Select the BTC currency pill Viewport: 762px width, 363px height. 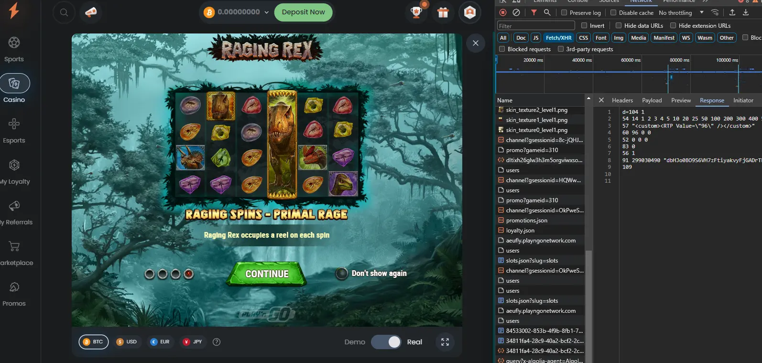[x=94, y=342]
